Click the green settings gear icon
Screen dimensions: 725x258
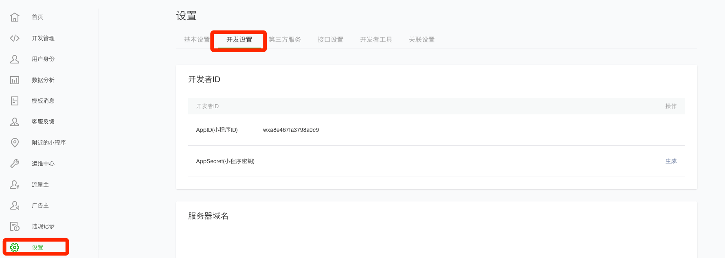(x=15, y=247)
